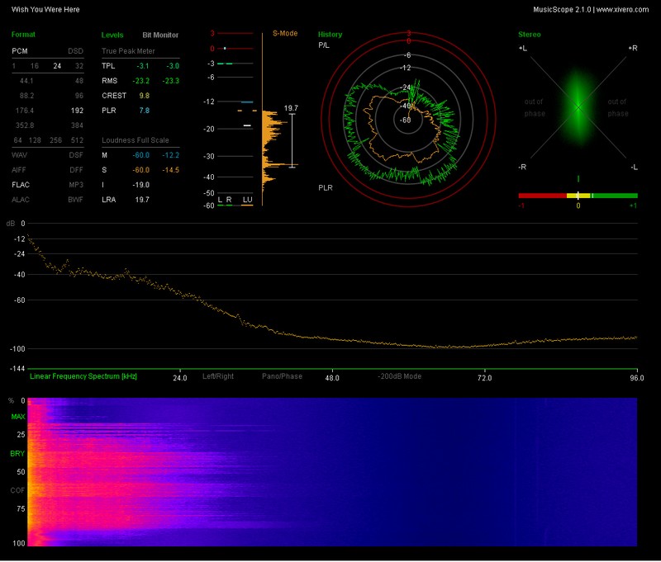Click the stereo vectorscope goniometer display
Image resolution: width=661 pixels, height=562 pixels.
point(578,107)
